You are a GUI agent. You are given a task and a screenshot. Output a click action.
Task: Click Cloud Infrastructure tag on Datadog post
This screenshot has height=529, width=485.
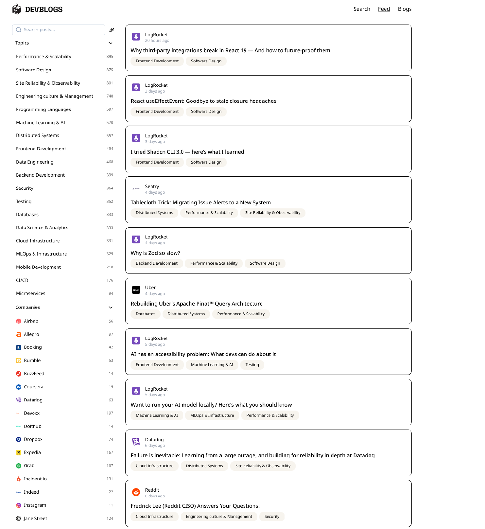click(155, 466)
